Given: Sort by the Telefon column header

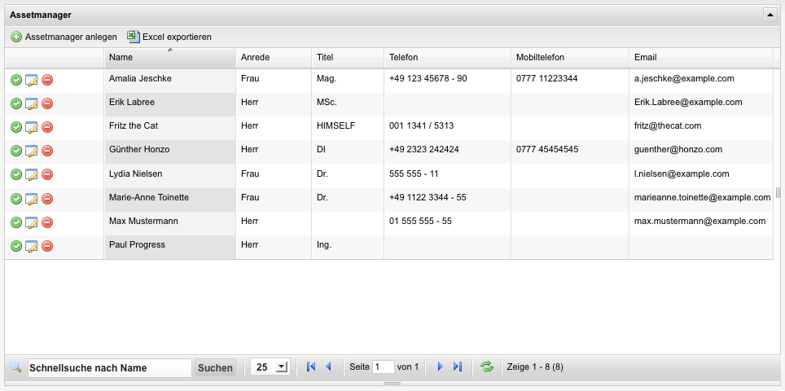Looking at the screenshot, I should click(x=448, y=58).
